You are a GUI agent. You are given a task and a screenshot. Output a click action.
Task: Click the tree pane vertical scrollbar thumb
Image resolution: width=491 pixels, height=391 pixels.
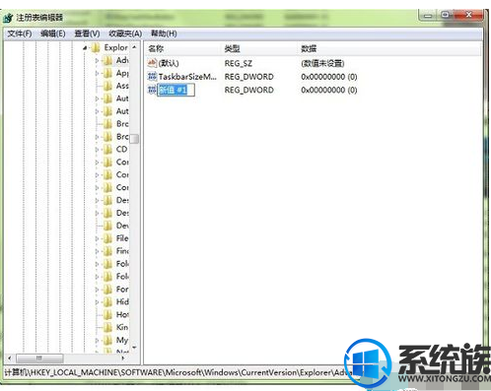(x=134, y=139)
